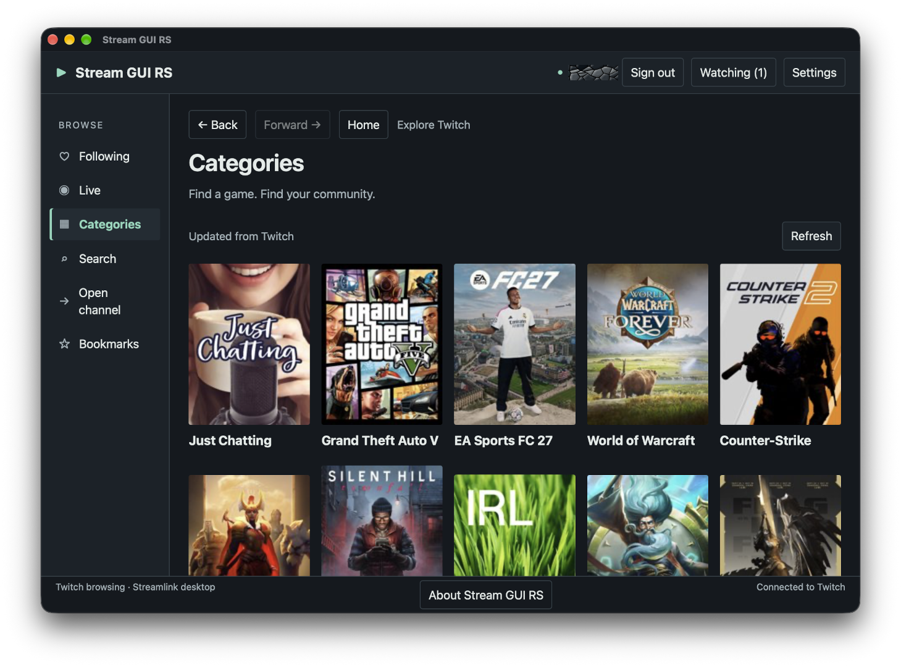The image size is (901, 667).
Task: Open the EA Sports FC 27 cover
Action: pos(515,344)
